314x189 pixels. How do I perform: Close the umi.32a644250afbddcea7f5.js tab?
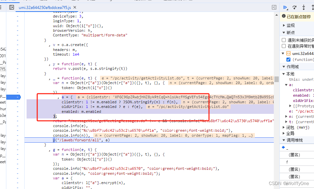click(75, 7)
